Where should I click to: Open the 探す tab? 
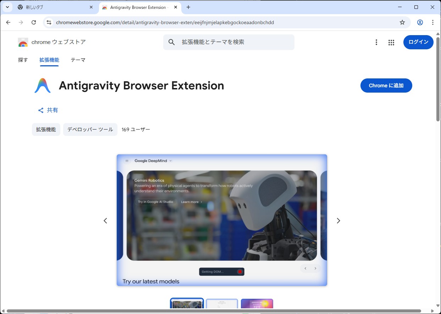tap(23, 60)
